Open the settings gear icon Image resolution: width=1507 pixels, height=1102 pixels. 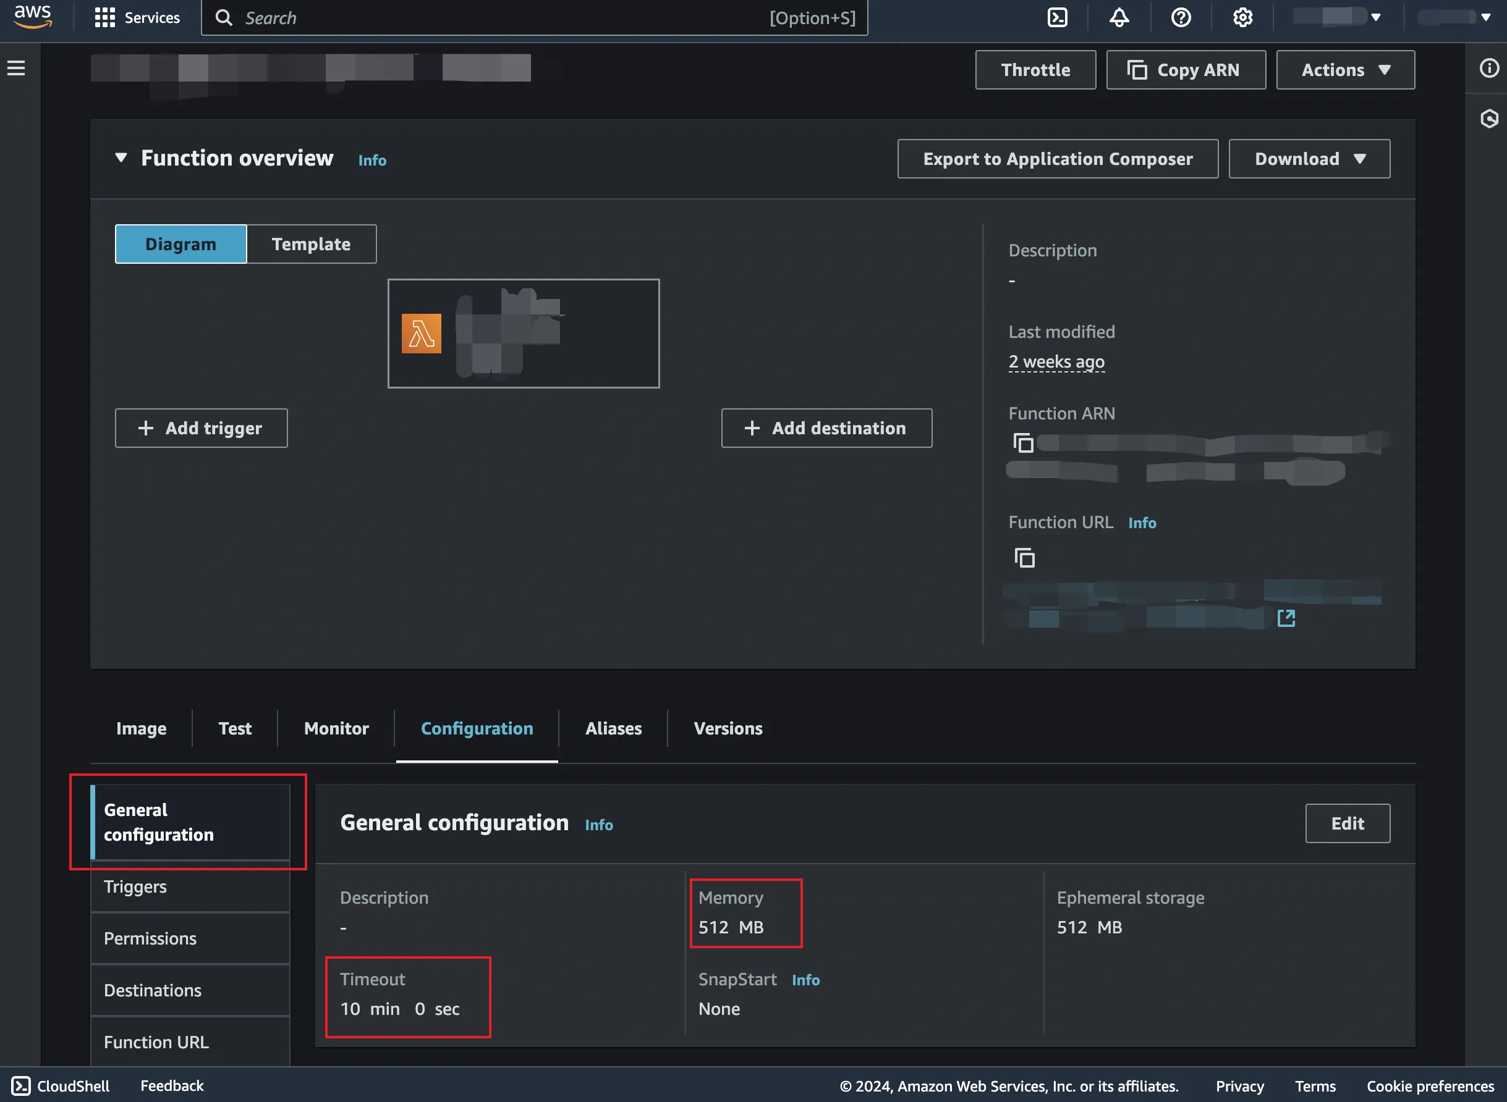pos(1242,17)
